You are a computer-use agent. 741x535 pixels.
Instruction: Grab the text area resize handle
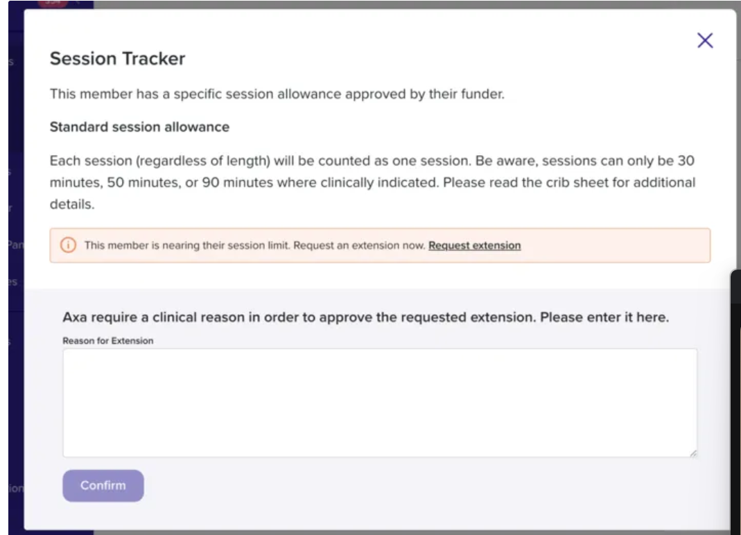click(x=692, y=453)
